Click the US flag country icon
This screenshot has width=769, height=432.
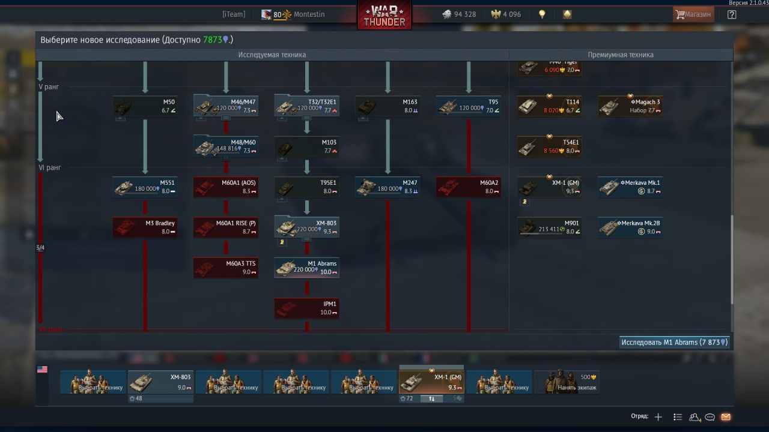pos(42,370)
